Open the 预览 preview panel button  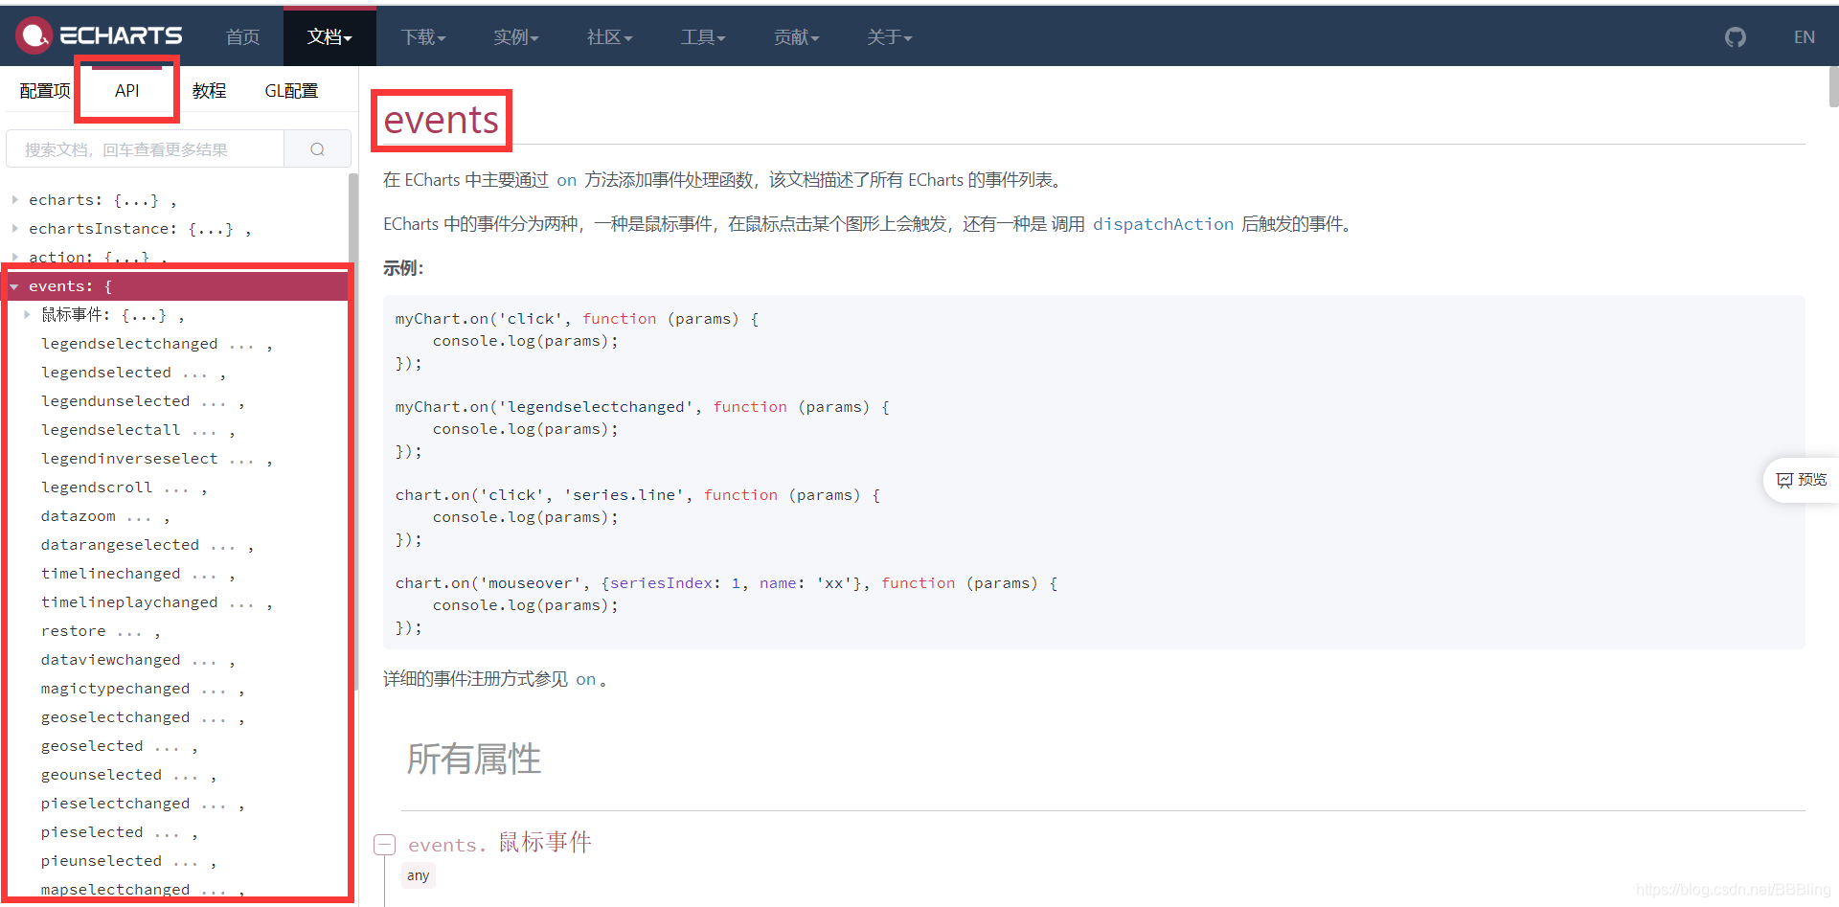(x=1802, y=480)
